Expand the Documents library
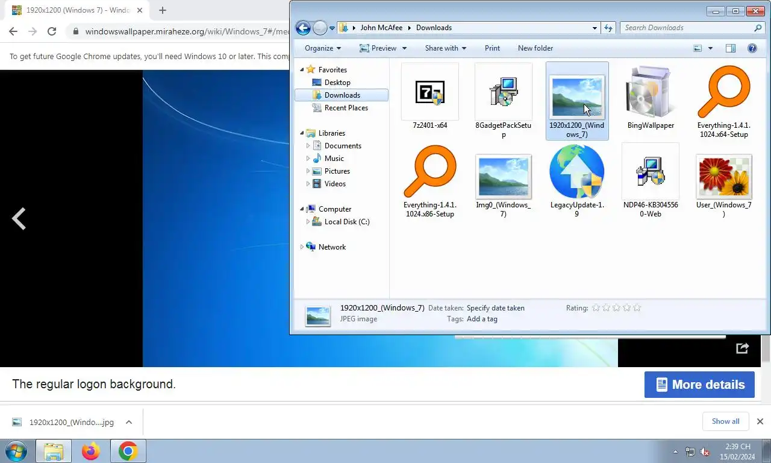This screenshot has height=463, width=771. coord(308,146)
